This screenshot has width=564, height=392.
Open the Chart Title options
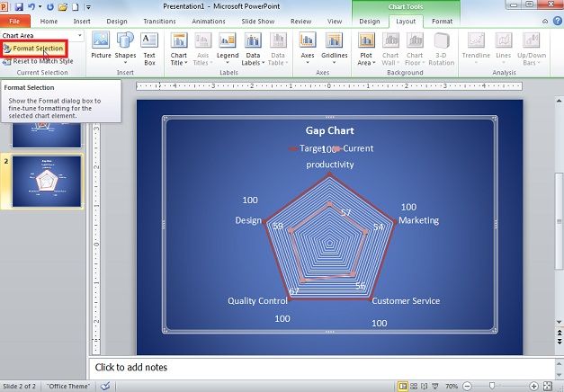point(179,49)
